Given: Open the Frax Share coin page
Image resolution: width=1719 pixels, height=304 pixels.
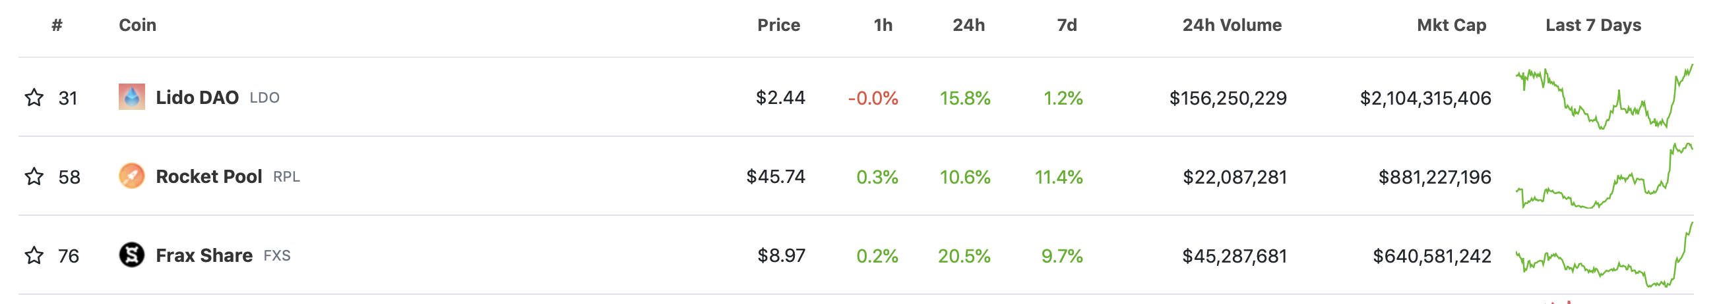Looking at the screenshot, I should [x=204, y=255].
